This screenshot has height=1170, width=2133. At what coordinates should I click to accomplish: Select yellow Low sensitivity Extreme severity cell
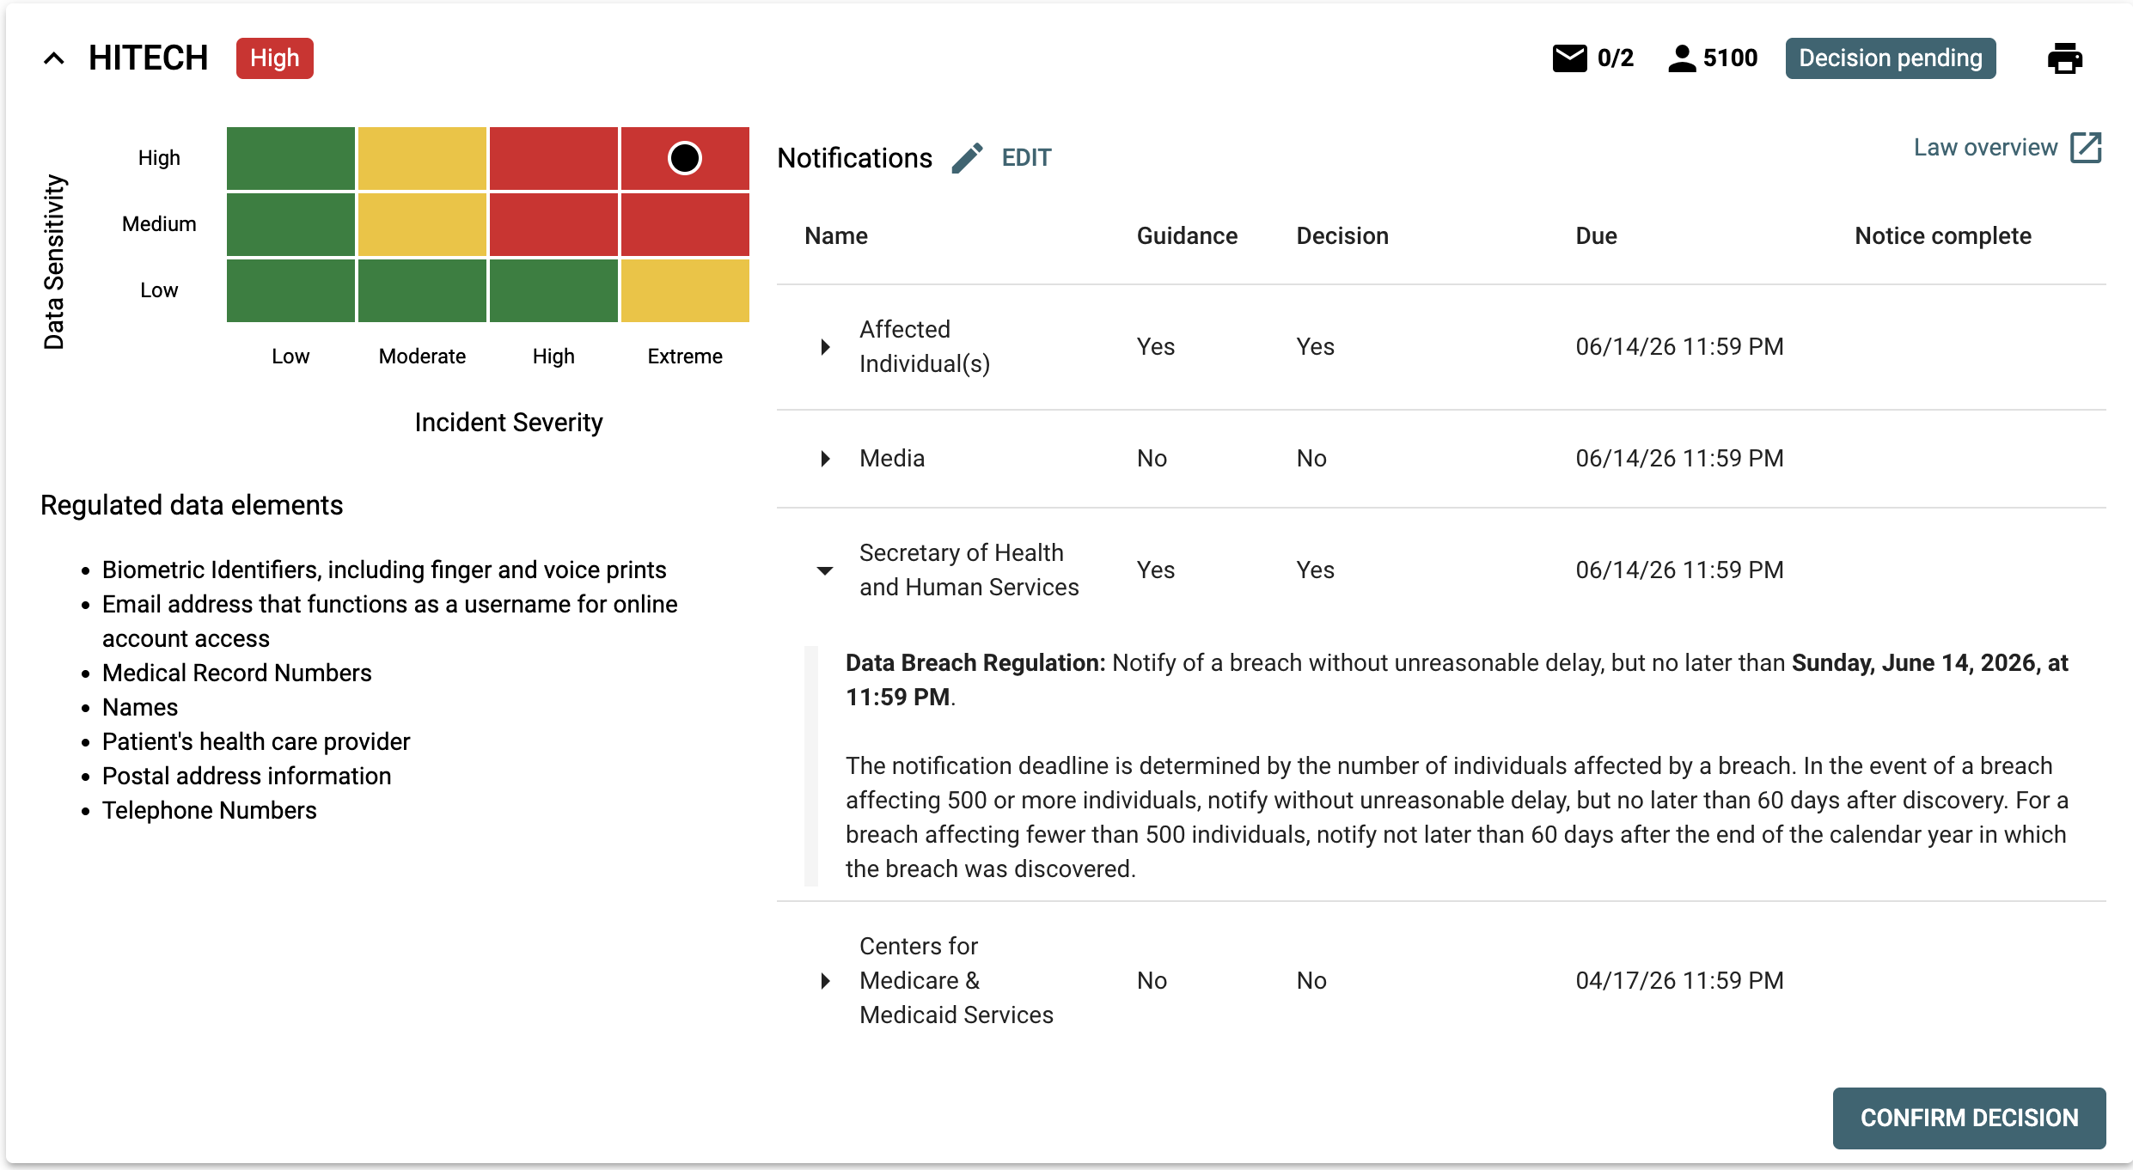pos(685,290)
